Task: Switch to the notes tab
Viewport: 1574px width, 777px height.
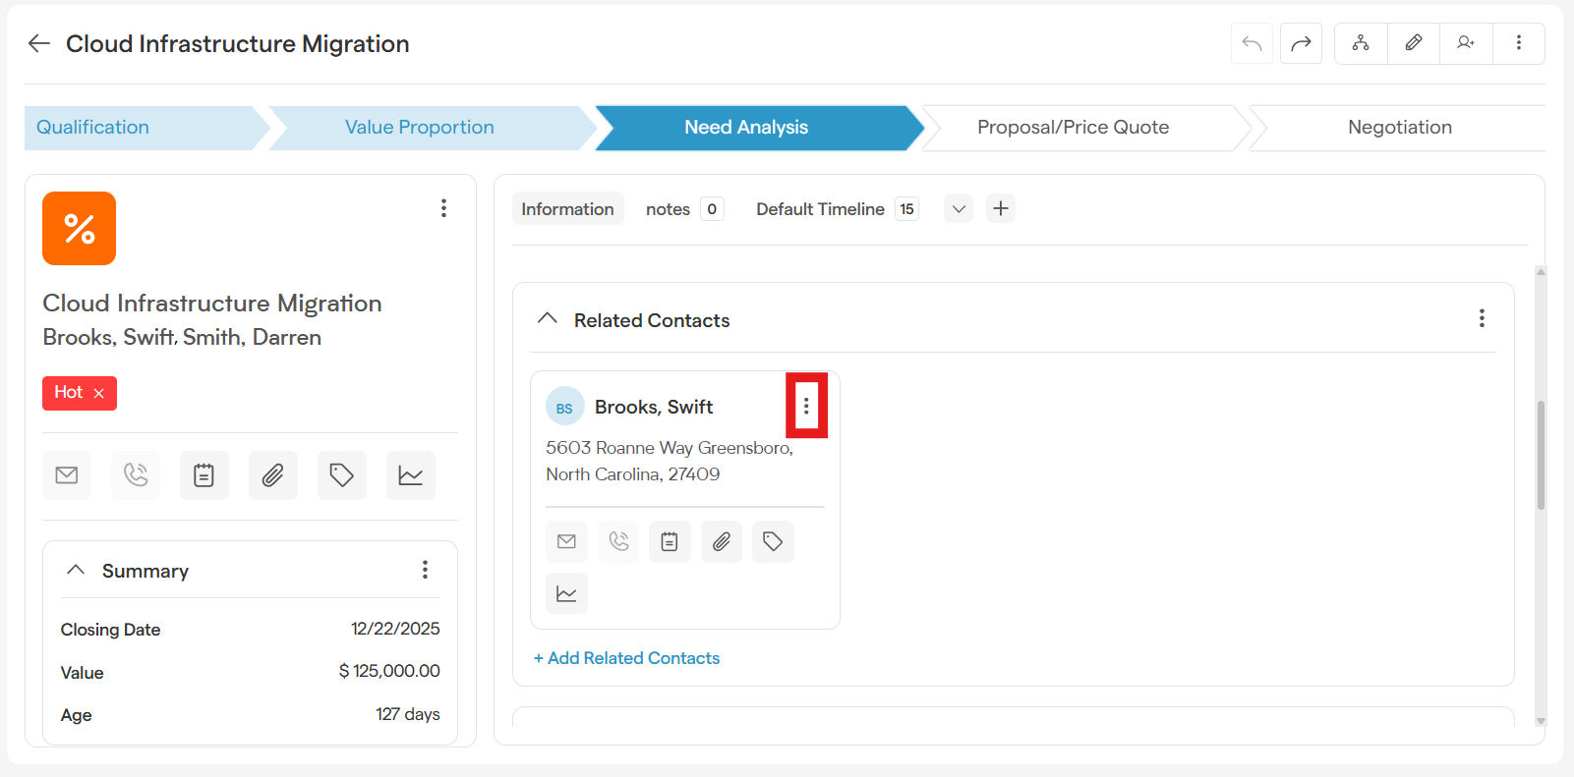Action: click(668, 209)
